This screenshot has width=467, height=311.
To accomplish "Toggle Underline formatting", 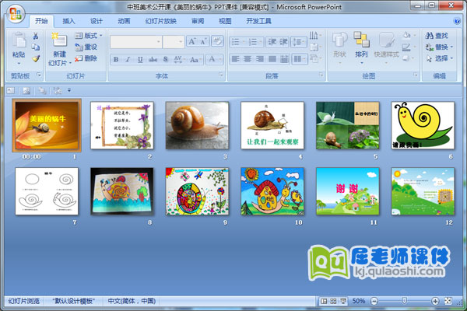I will coord(140,60).
